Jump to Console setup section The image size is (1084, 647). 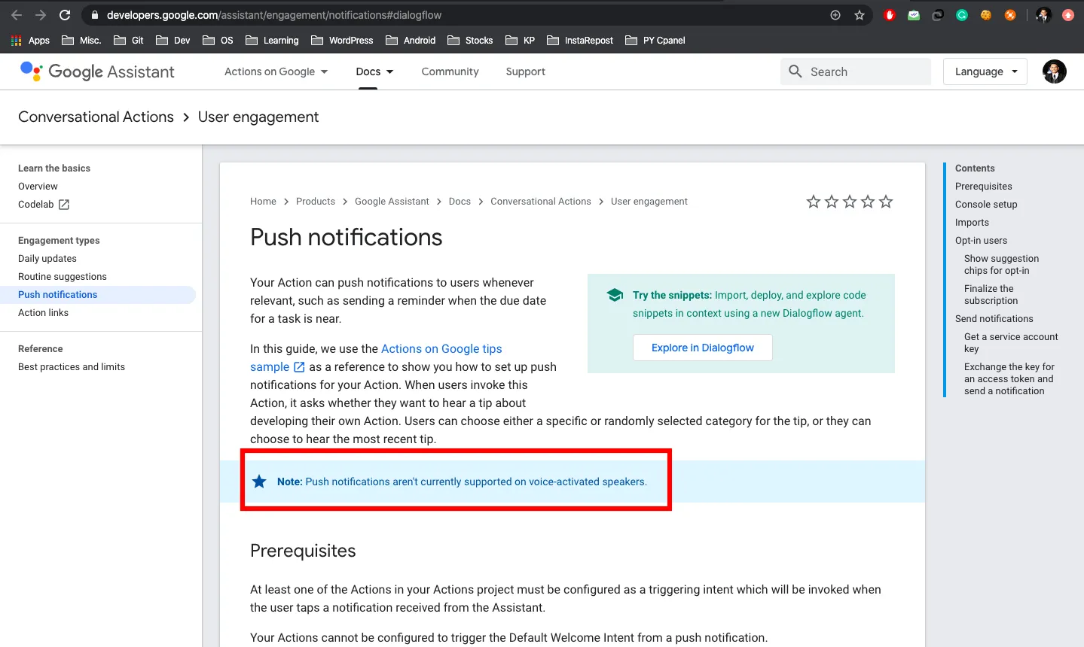(x=986, y=205)
